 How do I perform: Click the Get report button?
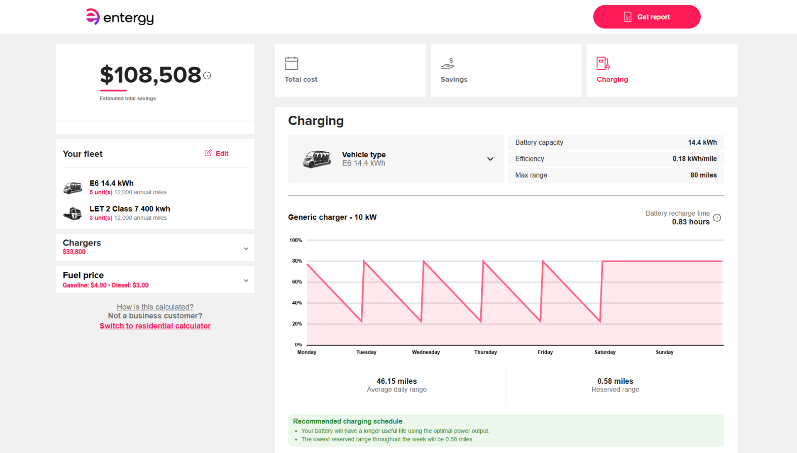pyautogui.click(x=647, y=17)
